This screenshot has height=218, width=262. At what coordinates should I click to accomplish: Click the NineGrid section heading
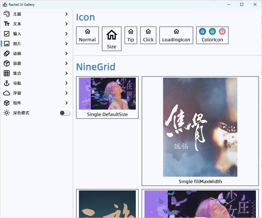[x=95, y=67]
